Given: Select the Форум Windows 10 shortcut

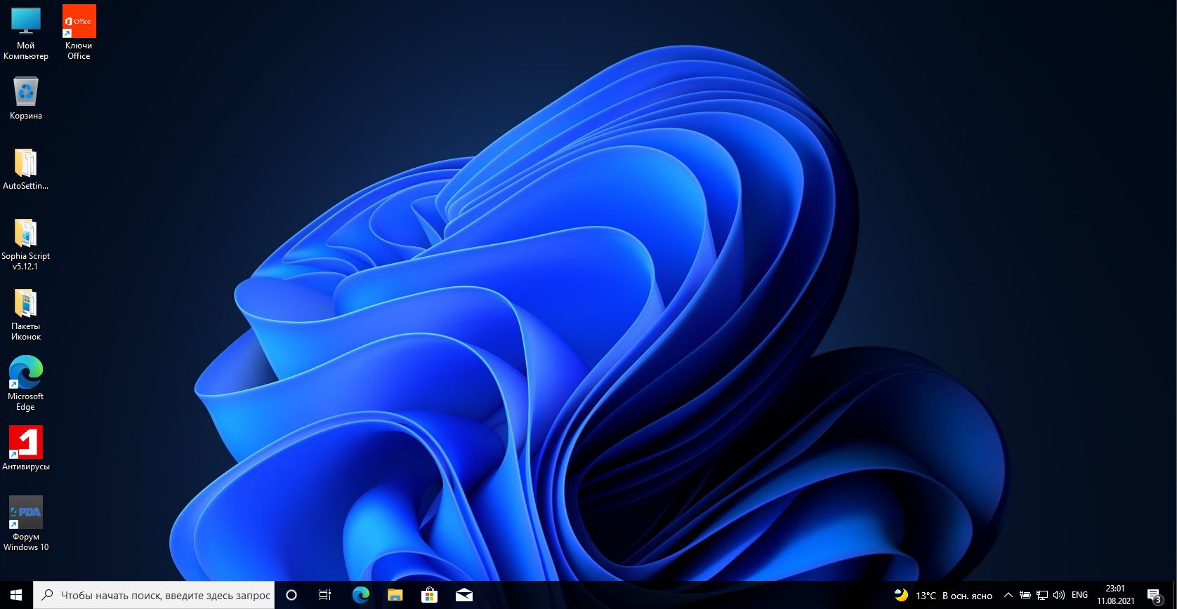Looking at the screenshot, I should (26, 523).
